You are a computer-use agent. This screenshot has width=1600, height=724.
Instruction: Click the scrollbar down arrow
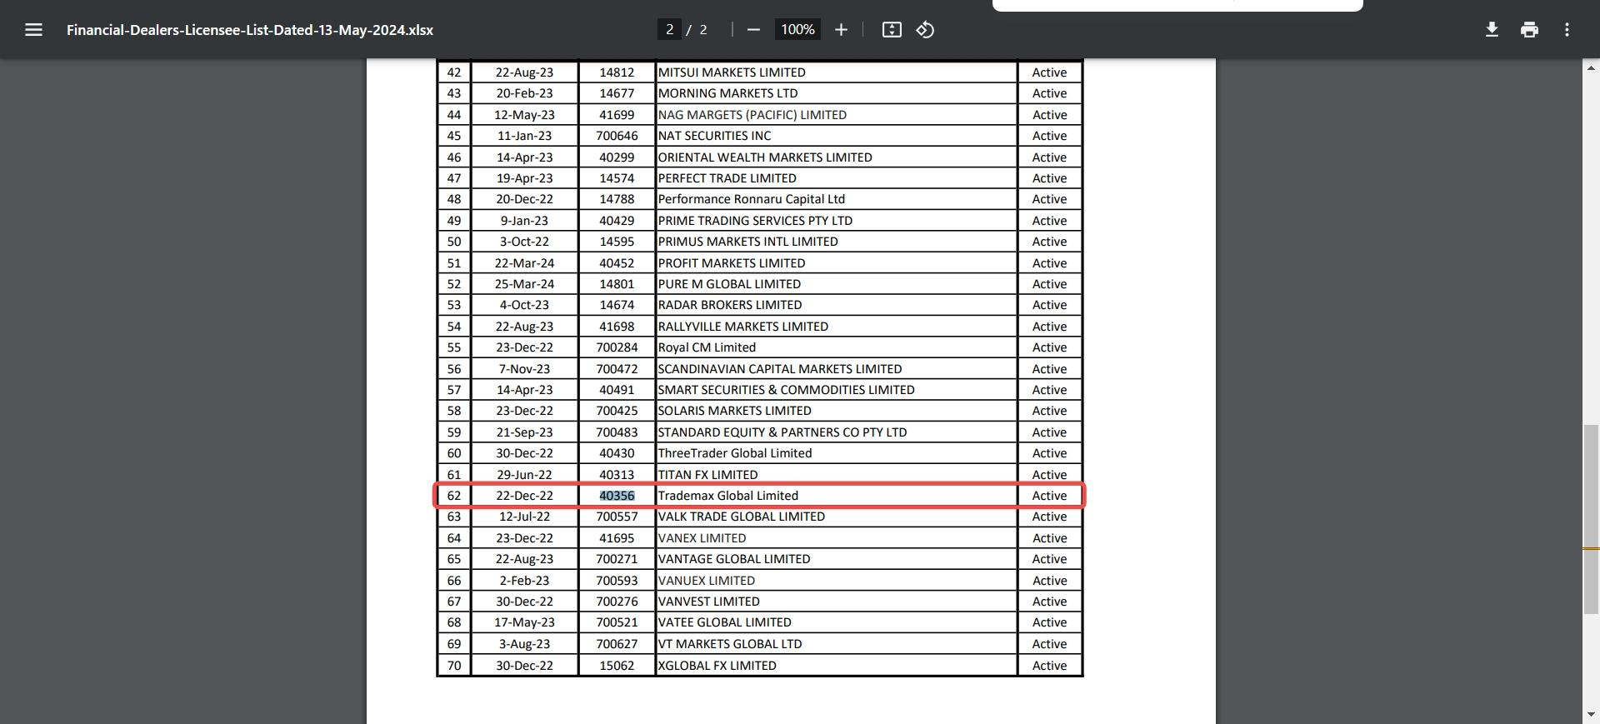click(1591, 715)
